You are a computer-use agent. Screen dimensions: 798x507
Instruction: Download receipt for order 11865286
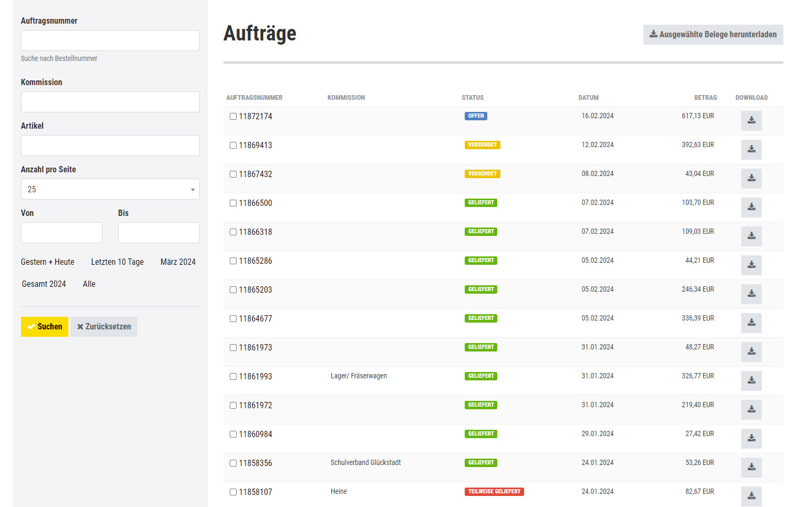point(751,265)
